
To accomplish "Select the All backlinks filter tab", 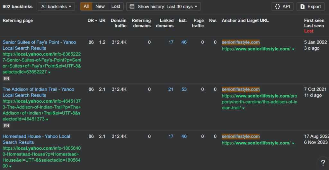I will coord(86,6).
